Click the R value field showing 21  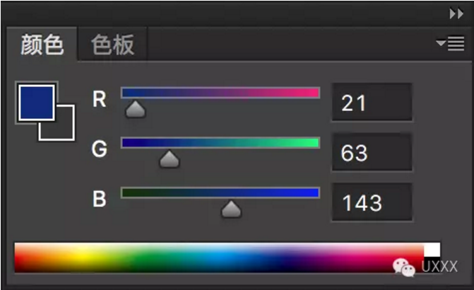point(372,103)
